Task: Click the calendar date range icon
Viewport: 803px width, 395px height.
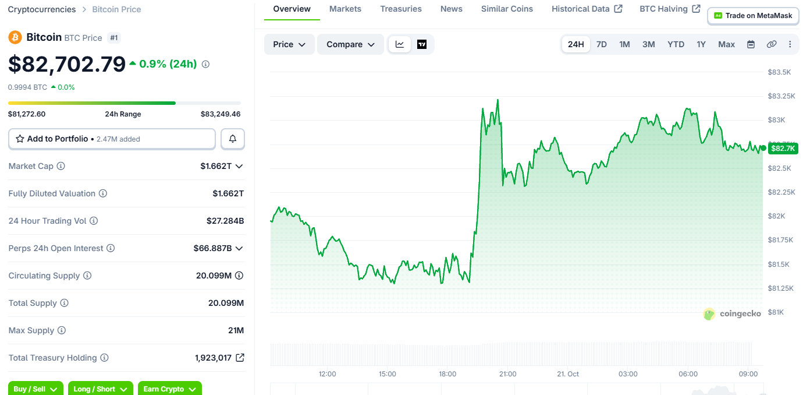Action: coord(751,44)
